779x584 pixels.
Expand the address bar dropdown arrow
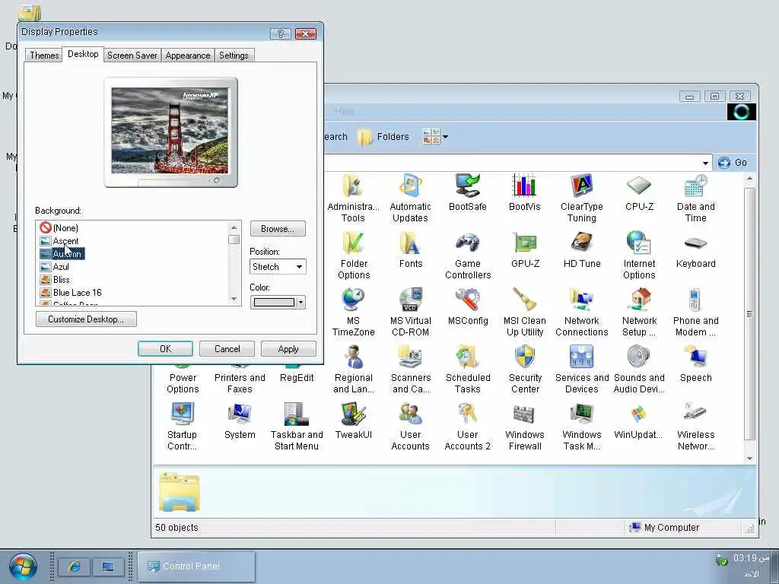coord(705,163)
